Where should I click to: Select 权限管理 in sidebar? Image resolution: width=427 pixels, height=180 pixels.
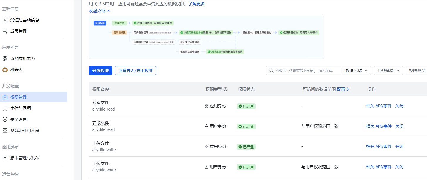tap(34, 97)
